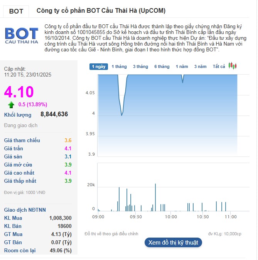Switch chart range to "1 tháng"
The width and height of the screenshot is (258, 260).
point(119,66)
